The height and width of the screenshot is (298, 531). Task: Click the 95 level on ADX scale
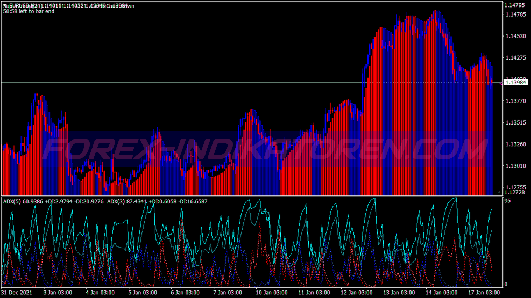coord(507,201)
